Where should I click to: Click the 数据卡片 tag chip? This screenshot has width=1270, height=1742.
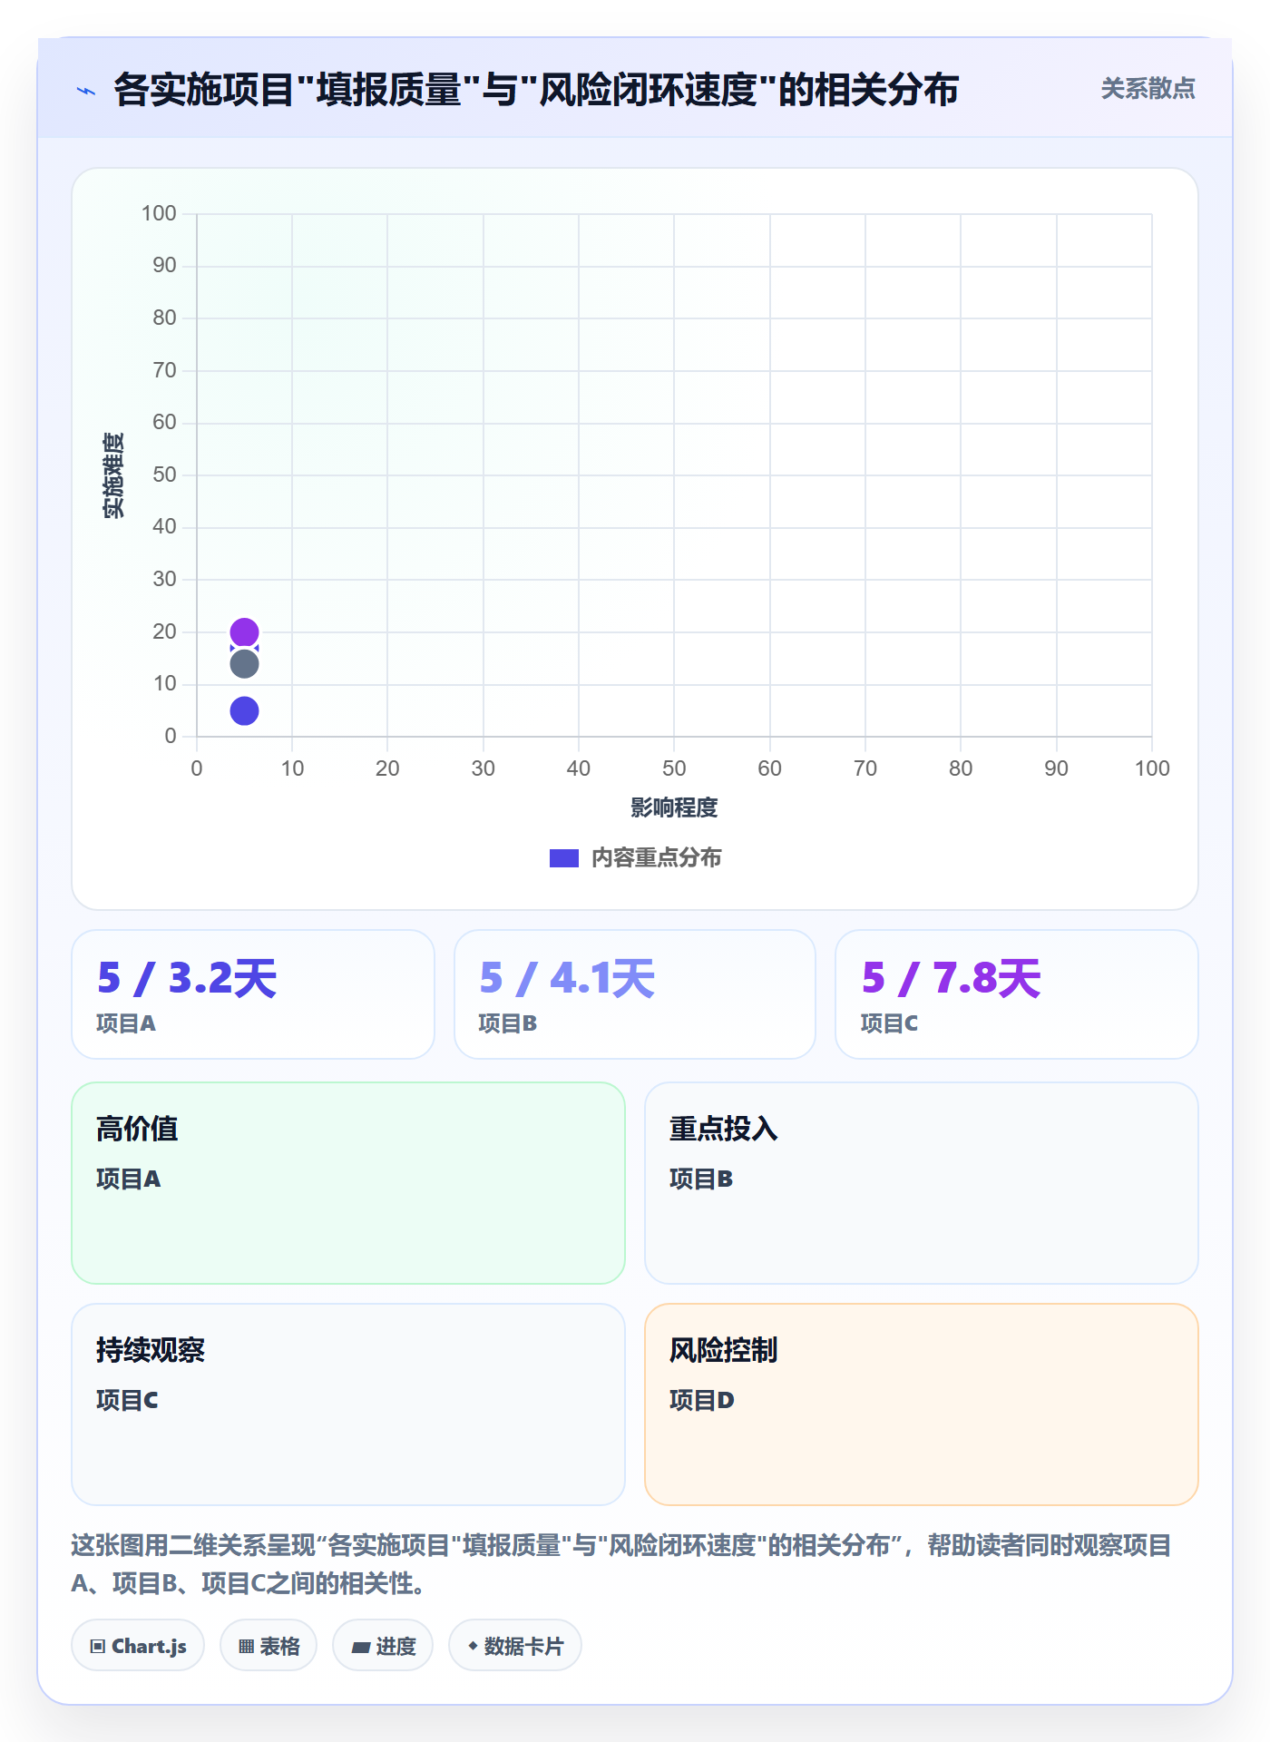pos(515,1646)
